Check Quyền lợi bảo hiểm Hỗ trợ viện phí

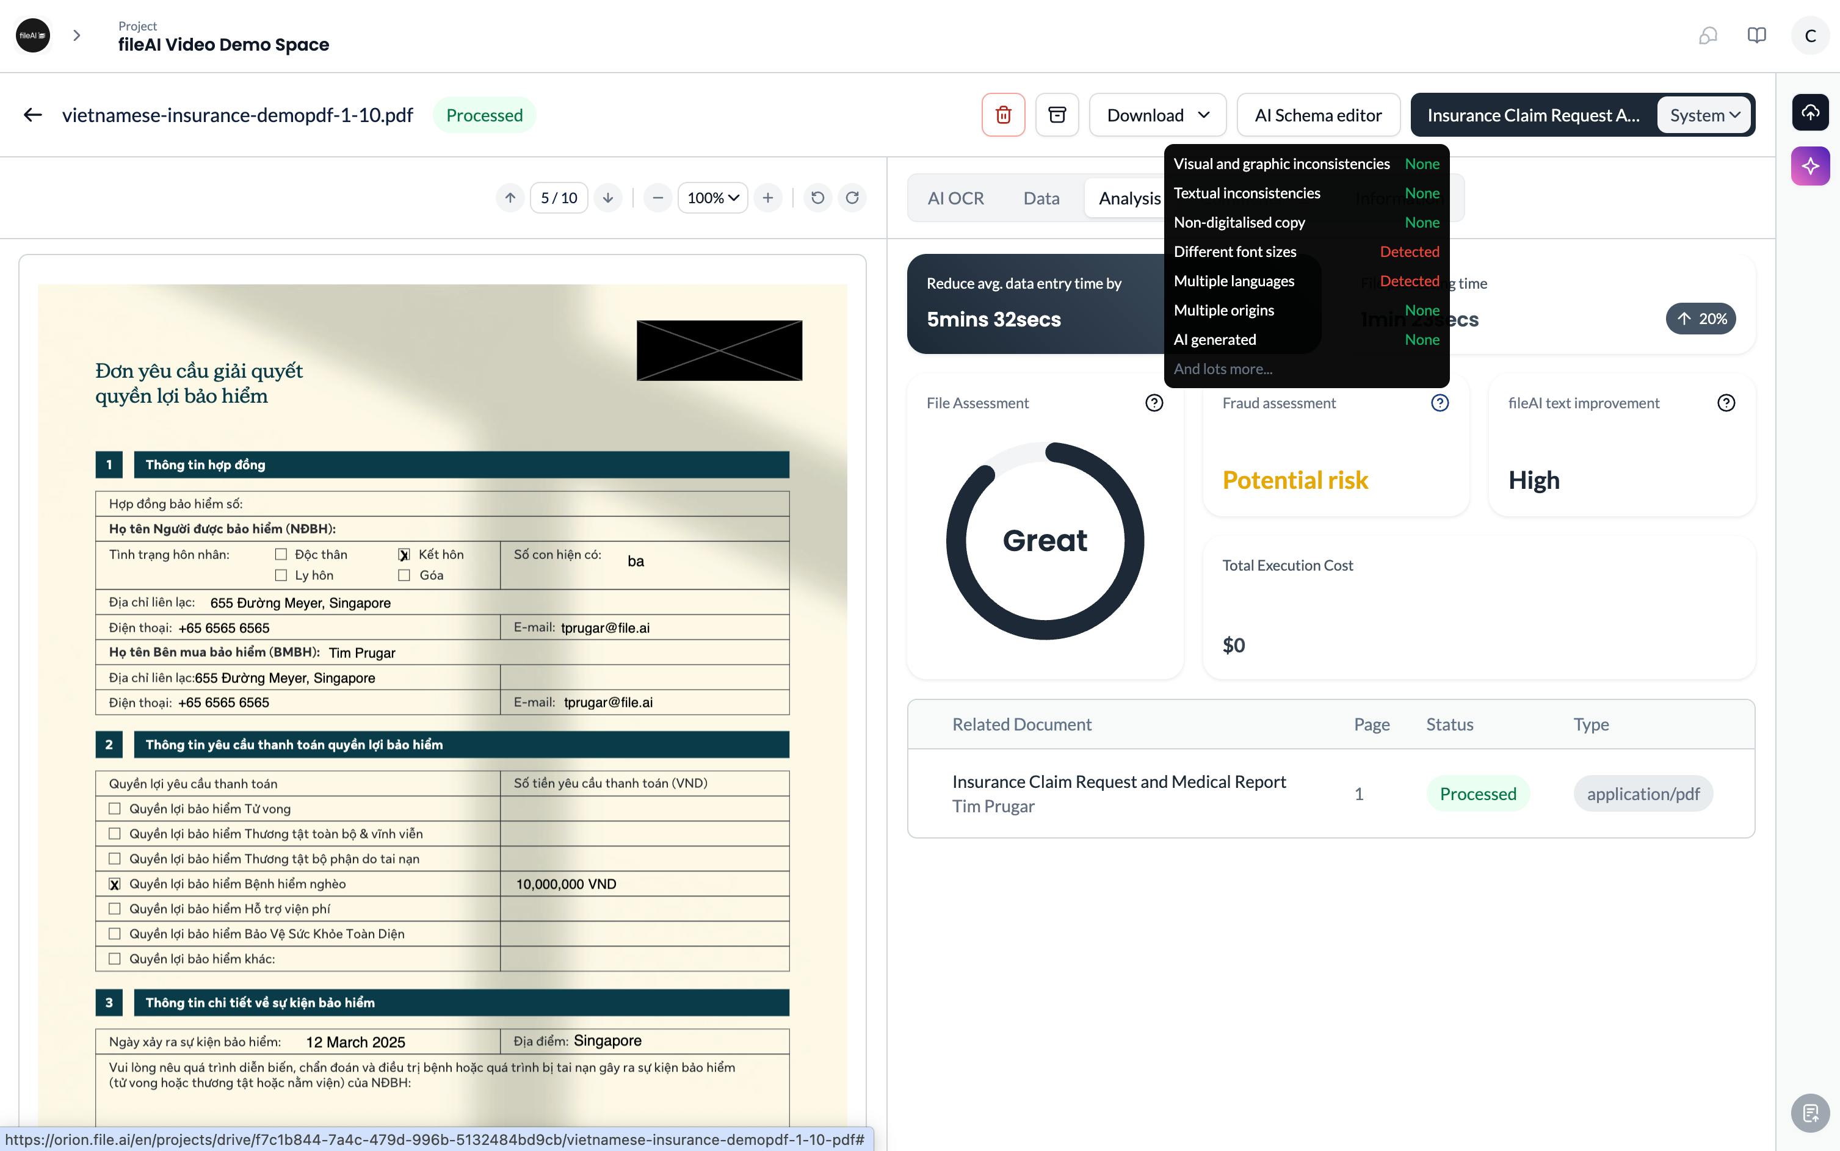114,909
